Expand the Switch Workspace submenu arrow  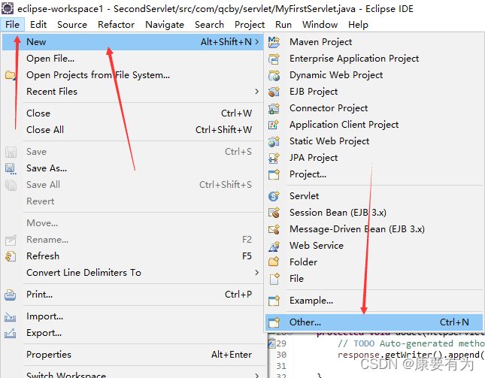257,375
